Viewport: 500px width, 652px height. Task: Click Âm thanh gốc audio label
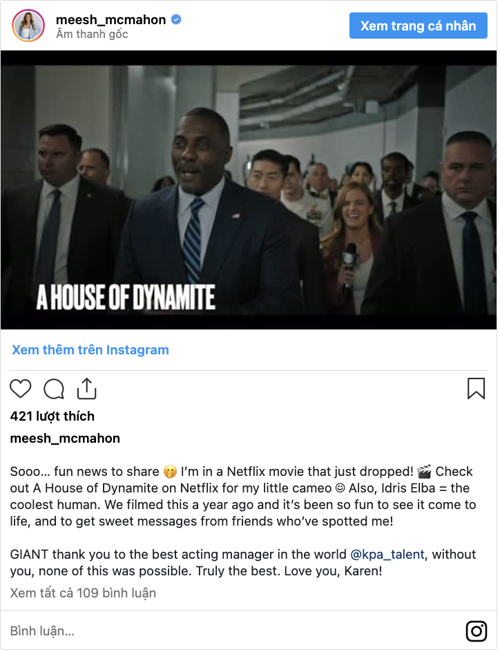point(93,34)
